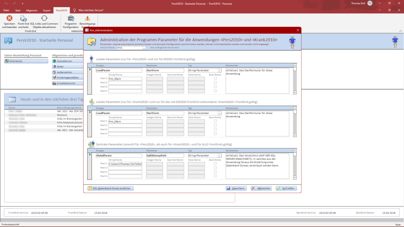Click the Front-End wechseln icon
Image resolution: width=404 pixels, height=227 pixels.
pos(23,18)
